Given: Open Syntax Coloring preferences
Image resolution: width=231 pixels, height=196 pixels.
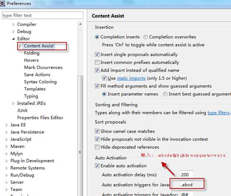Looking at the screenshot, I should 40,82.
